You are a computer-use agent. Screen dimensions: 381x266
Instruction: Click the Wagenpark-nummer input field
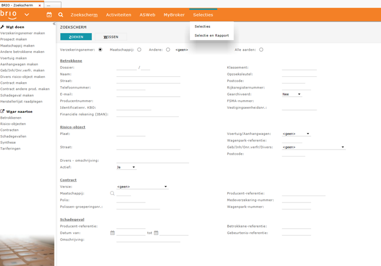tap(296, 207)
